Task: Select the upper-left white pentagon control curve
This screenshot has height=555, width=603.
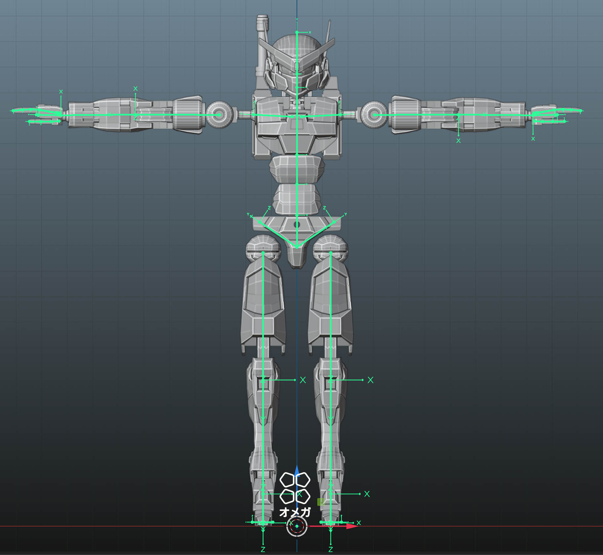Action: pyautogui.click(x=287, y=479)
